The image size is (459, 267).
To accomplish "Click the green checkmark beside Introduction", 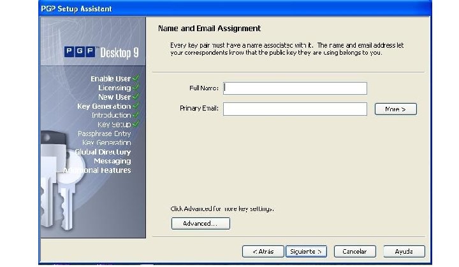I will (136, 114).
